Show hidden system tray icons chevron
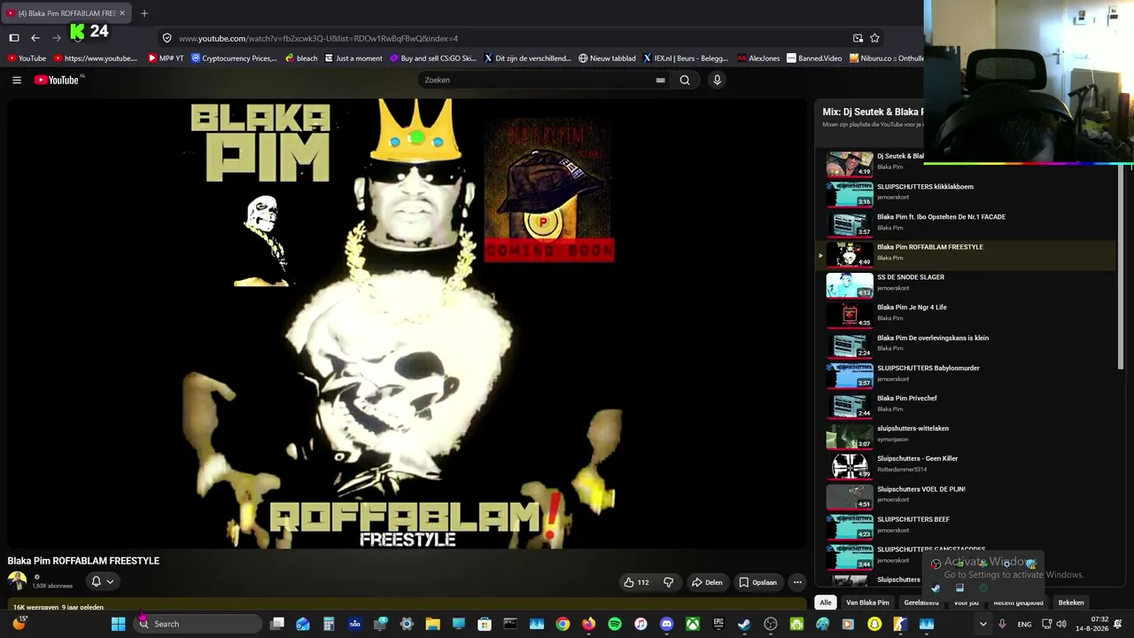This screenshot has height=638, width=1134. [x=983, y=624]
